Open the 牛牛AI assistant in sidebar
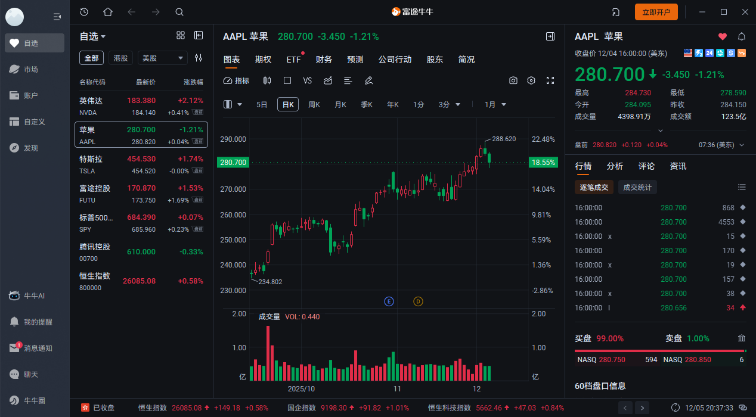 coord(35,295)
